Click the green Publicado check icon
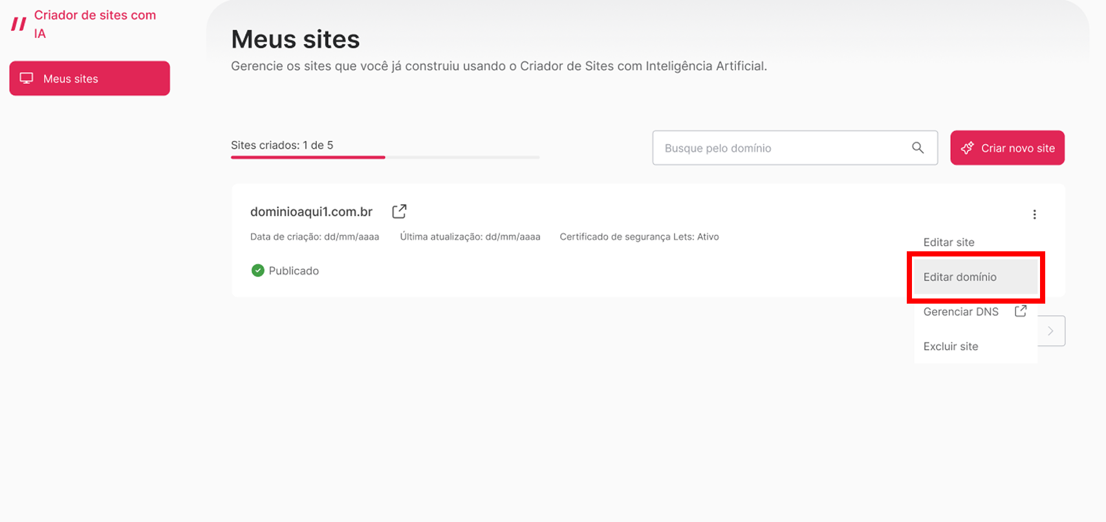The width and height of the screenshot is (1106, 522). (x=257, y=271)
